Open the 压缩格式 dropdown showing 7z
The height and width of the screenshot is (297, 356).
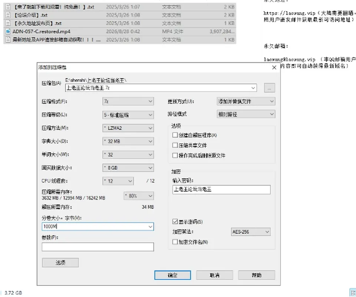(128, 101)
